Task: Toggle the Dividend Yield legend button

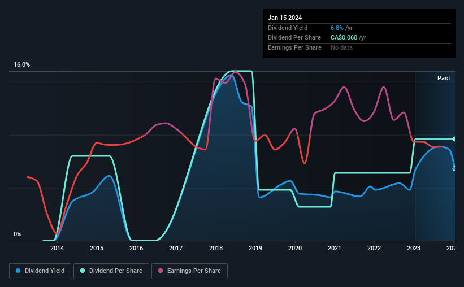Action: (x=40, y=271)
